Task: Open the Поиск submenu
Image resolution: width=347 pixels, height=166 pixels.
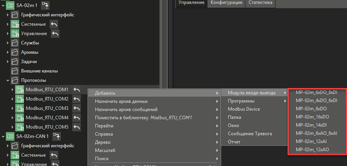Action: pyautogui.click(x=154, y=159)
